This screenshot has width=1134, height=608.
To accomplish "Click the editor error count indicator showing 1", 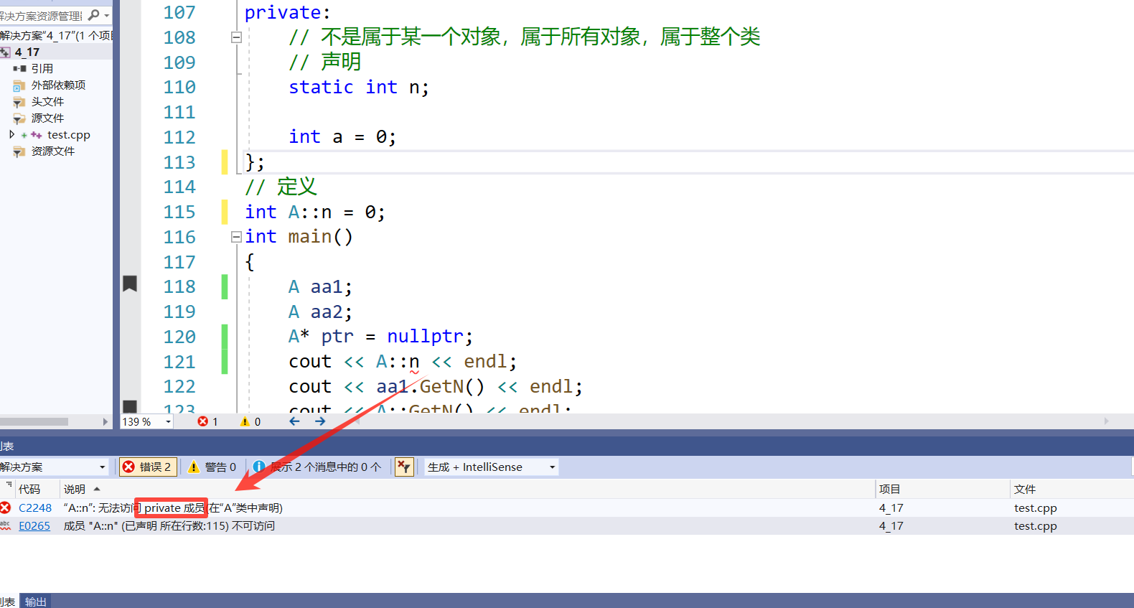I will 208,421.
